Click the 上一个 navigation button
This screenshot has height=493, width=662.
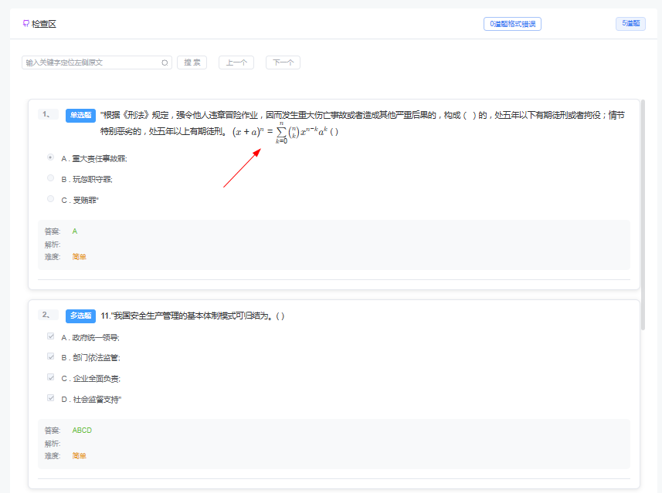(236, 62)
